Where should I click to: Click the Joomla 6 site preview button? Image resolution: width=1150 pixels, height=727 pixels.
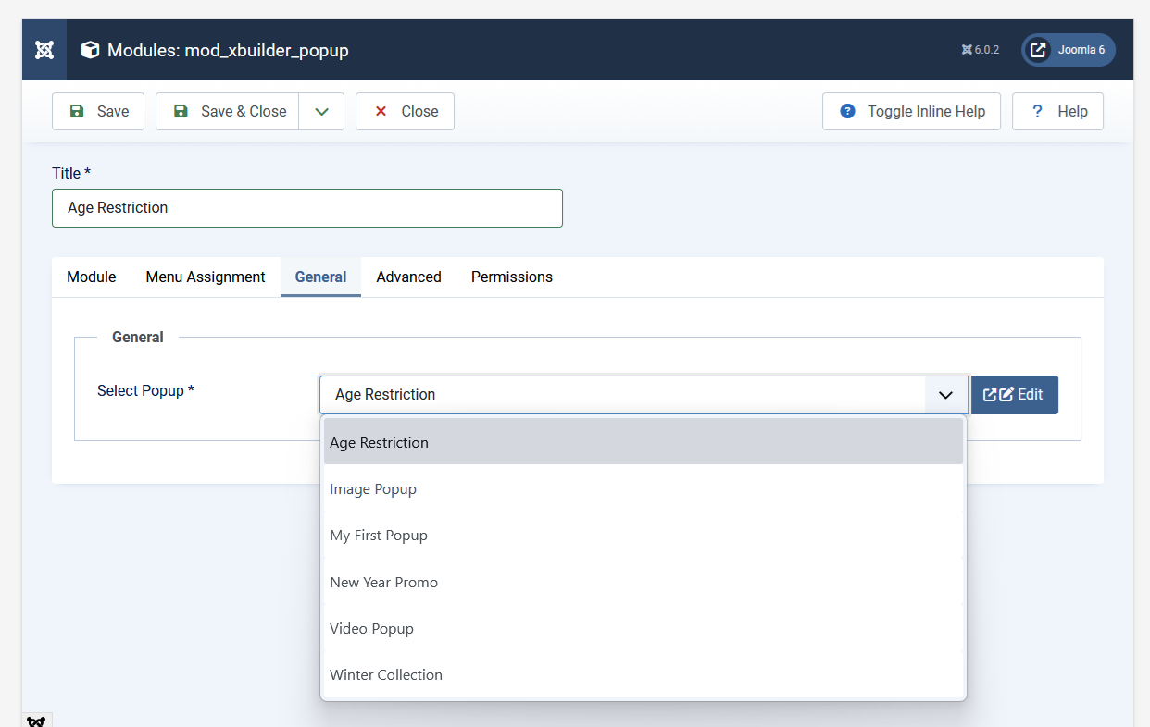(x=1068, y=50)
